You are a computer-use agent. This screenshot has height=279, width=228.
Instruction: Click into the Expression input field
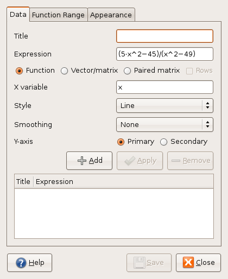point(164,54)
